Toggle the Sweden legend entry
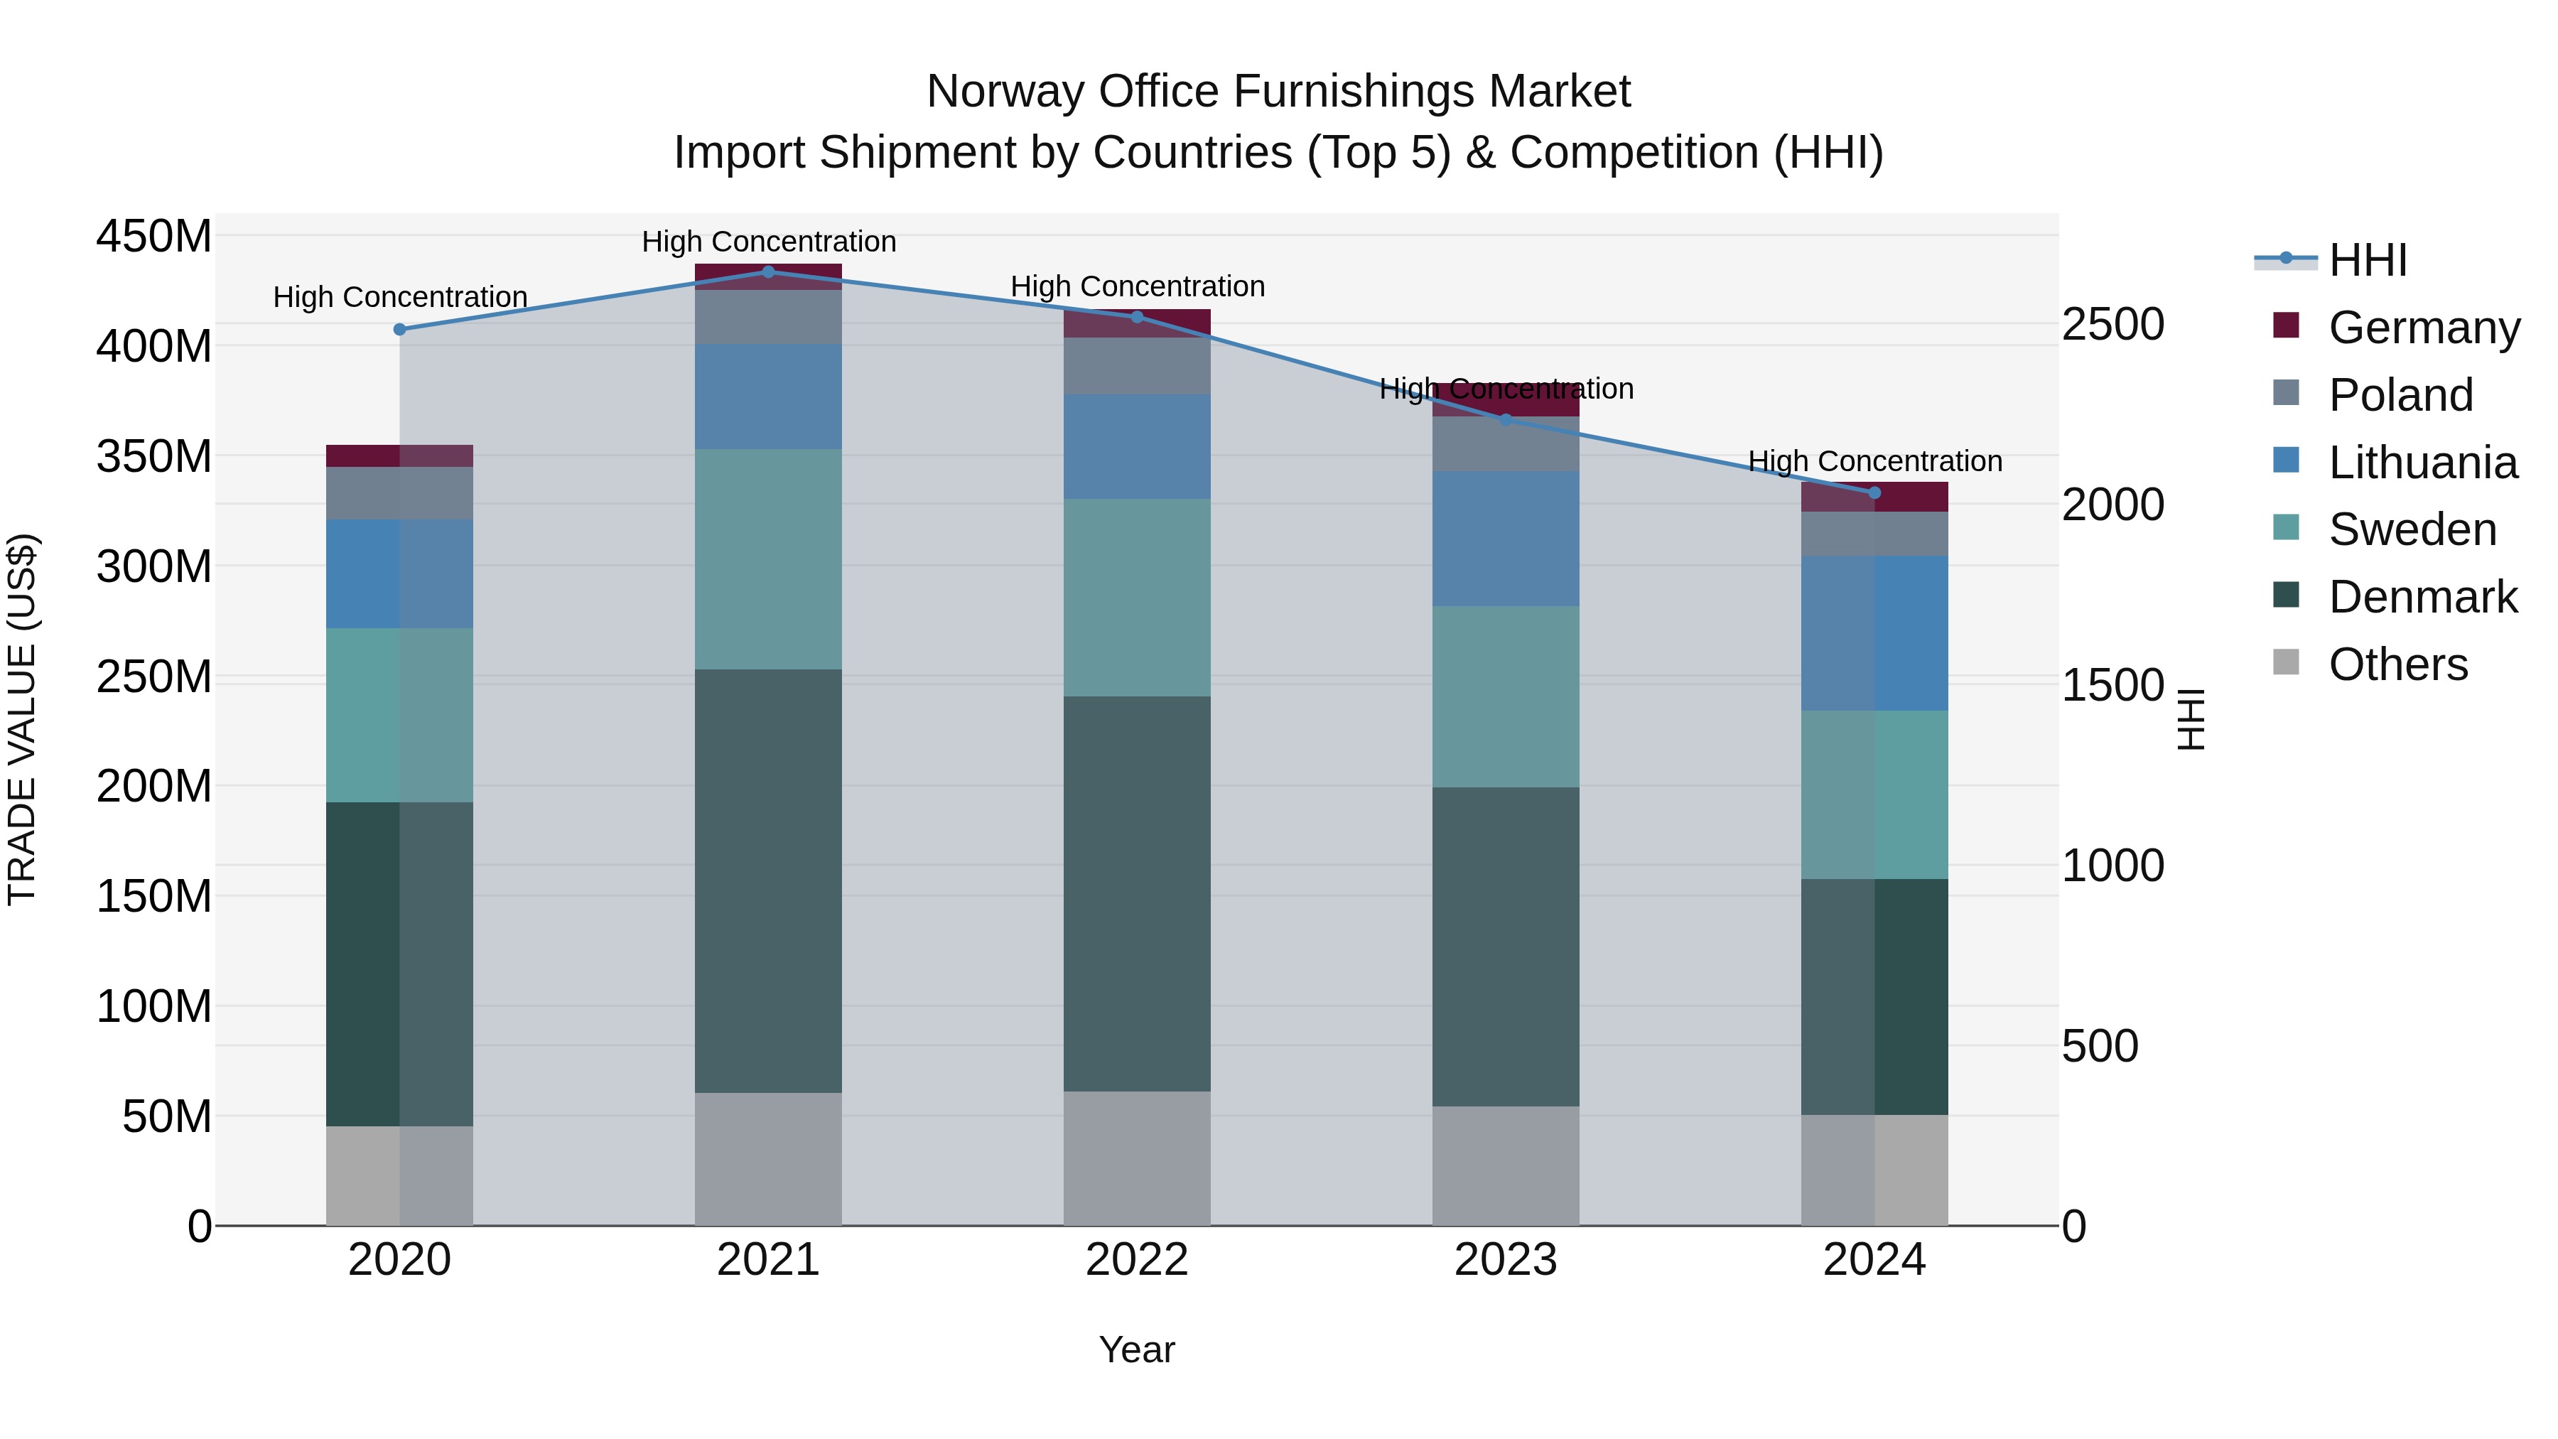Viewport: 2558px width, 1439px height. [x=2384, y=528]
